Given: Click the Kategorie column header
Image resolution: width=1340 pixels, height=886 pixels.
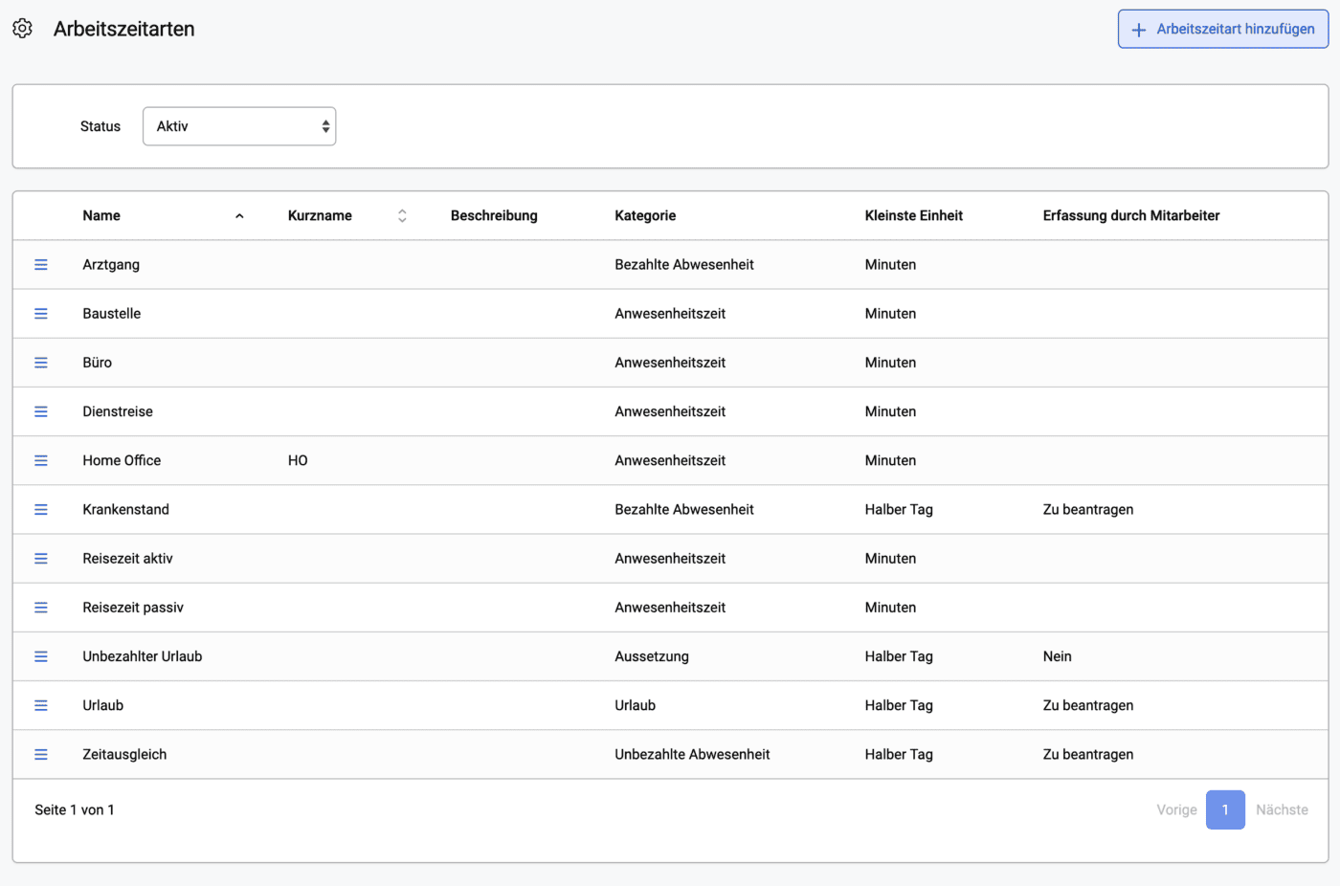Looking at the screenshot, I should 645,216.
